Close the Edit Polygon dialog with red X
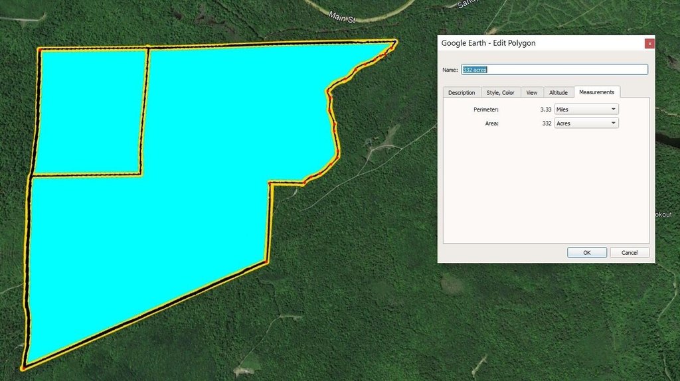680x381 pixels. pyautogui.click(x=649, y=43)
